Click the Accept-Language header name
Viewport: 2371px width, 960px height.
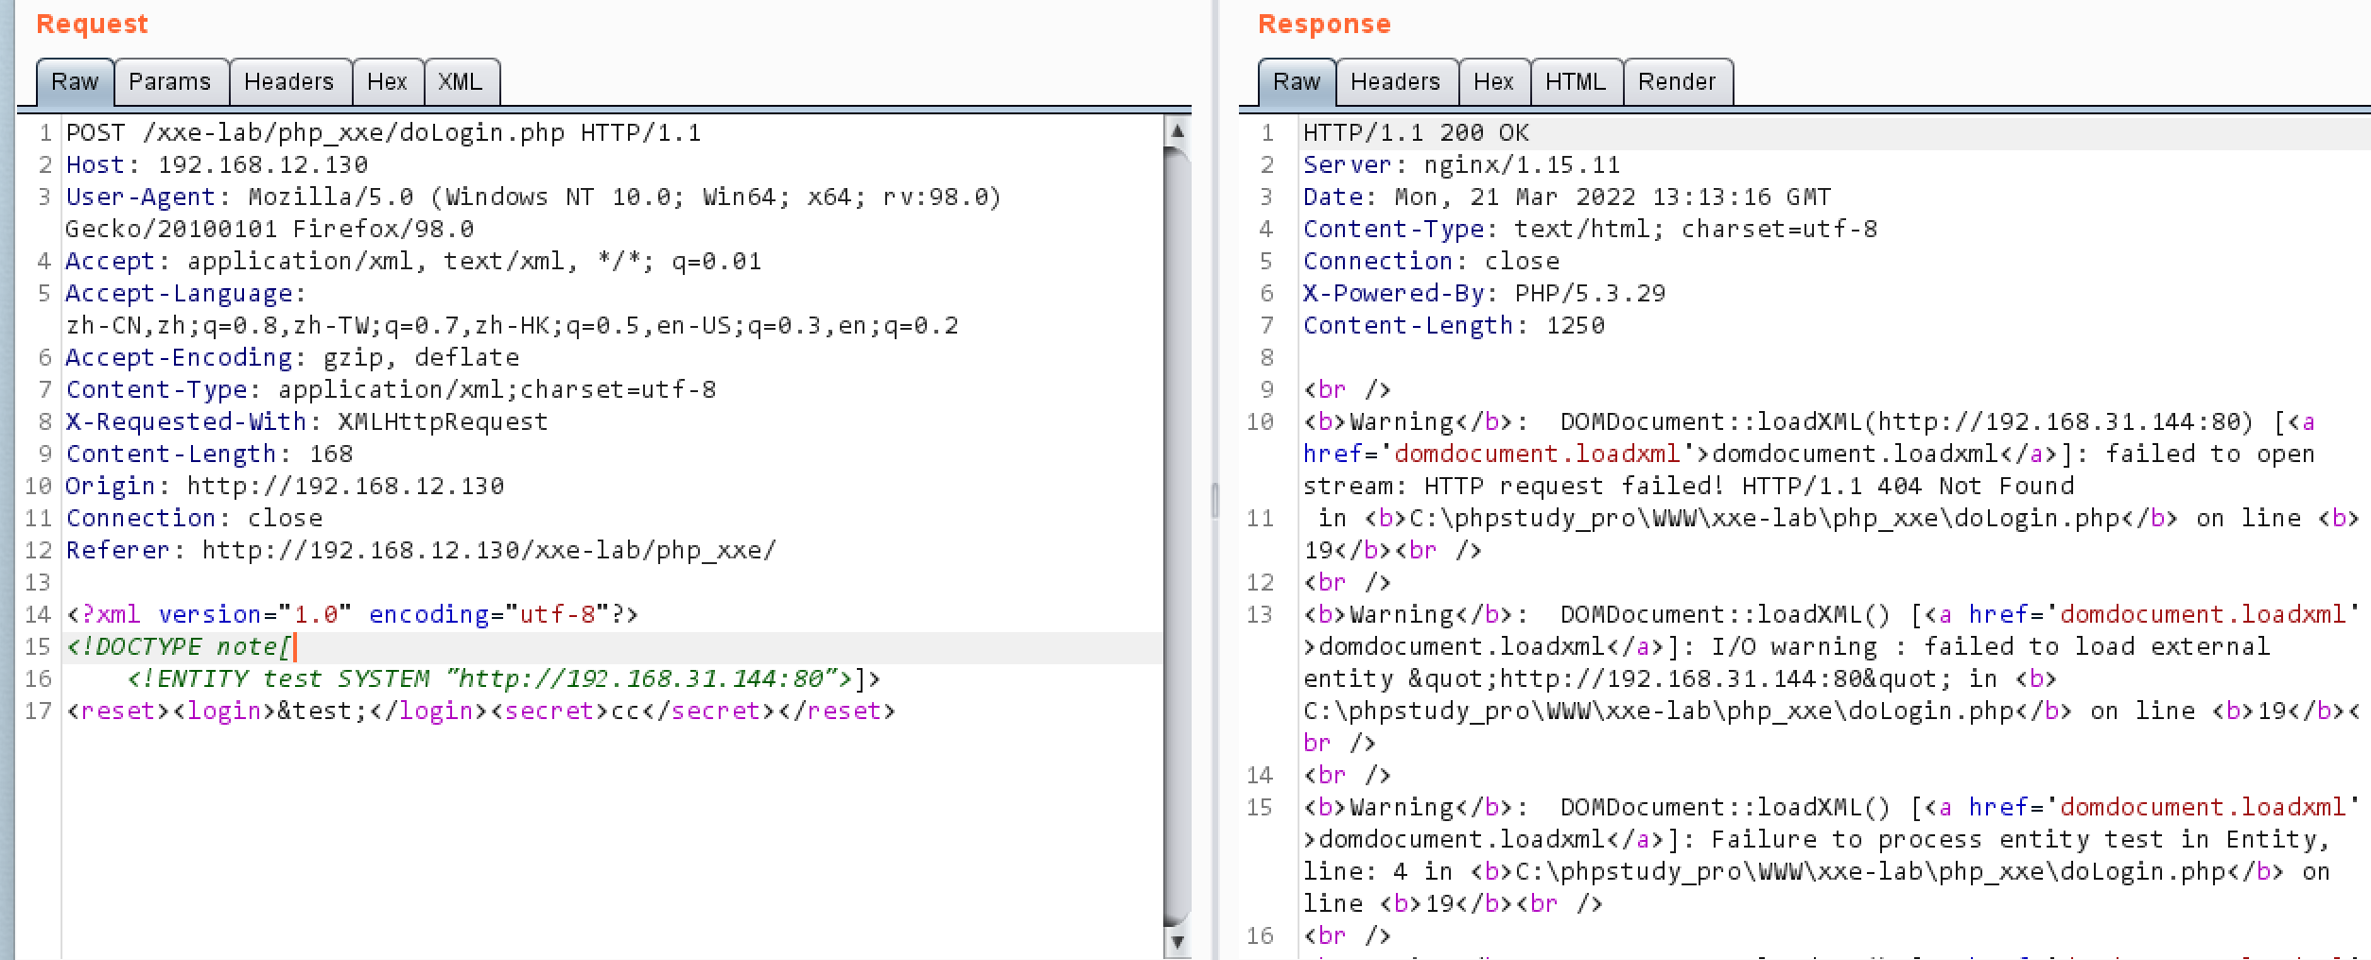point(179,293)
